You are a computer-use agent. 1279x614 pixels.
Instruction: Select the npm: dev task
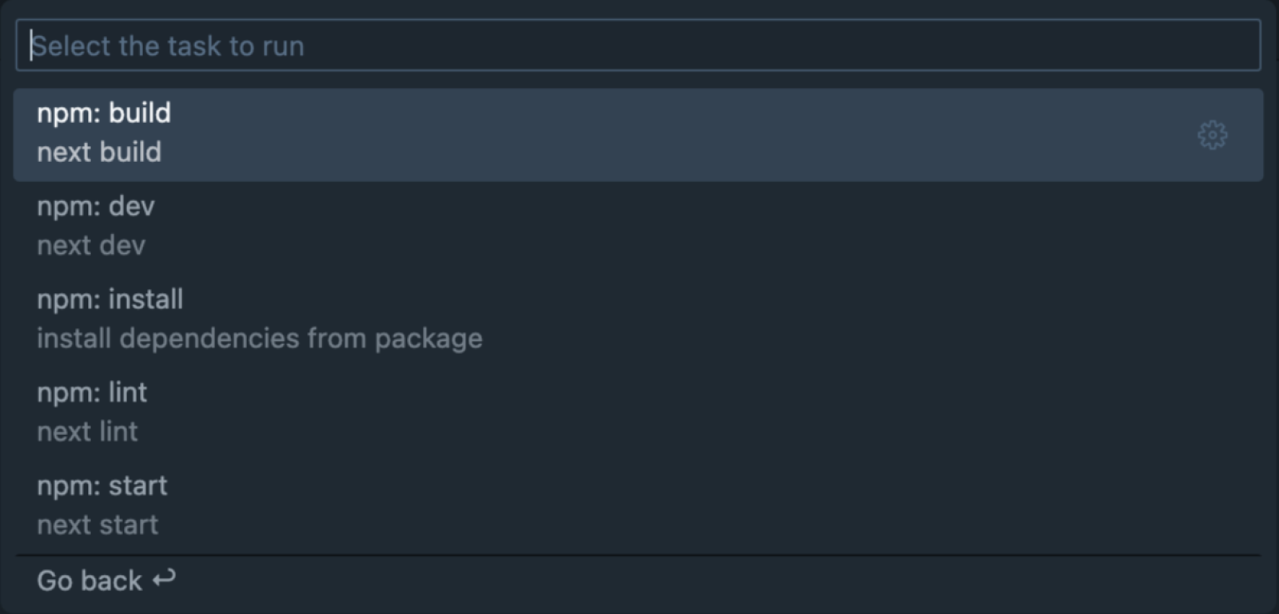638,226
